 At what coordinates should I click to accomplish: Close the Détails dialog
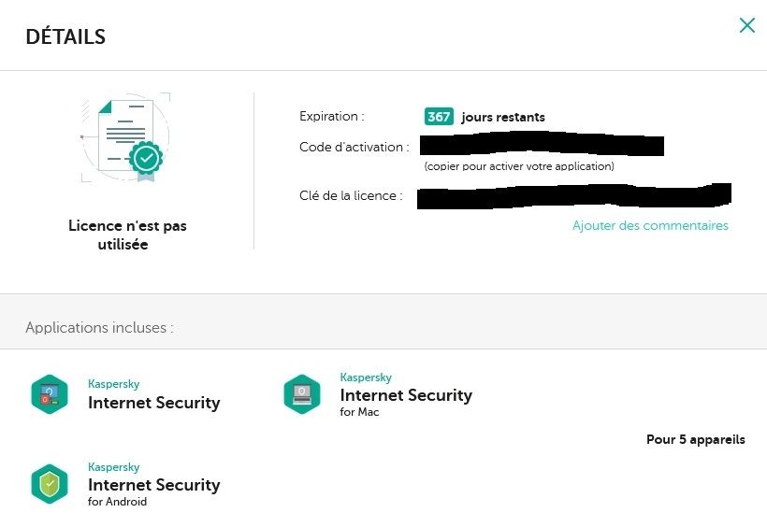746,26
